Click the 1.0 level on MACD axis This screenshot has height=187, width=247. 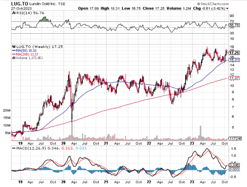[x=234, y=156]
